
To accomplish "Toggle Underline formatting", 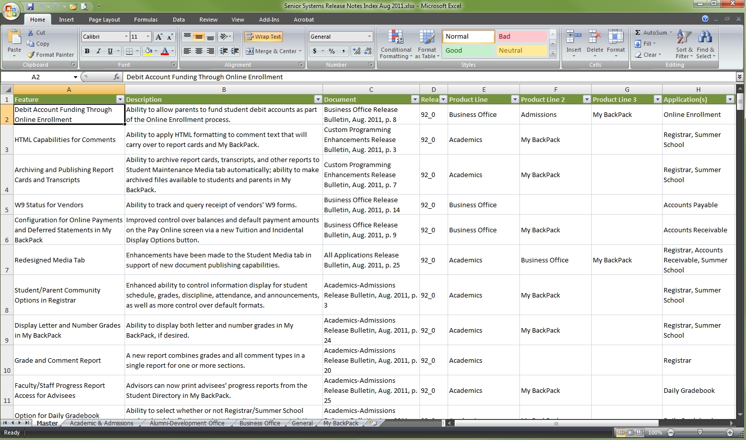I will (x=110, y=51).
